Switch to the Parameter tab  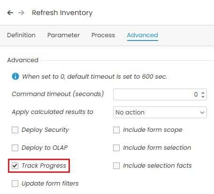[63, 35]
